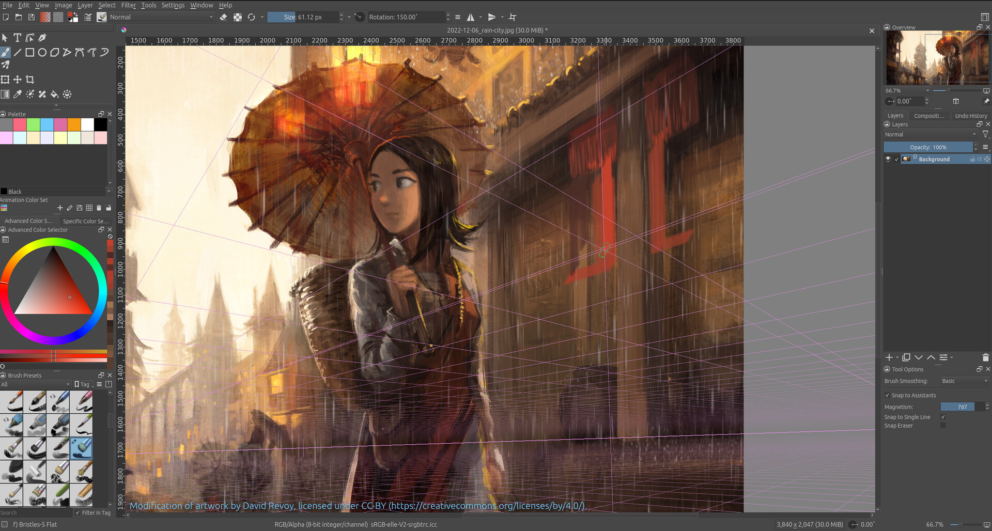Choose a different brush preset thumbnail
992x531 pixels.
coord(11,401)
